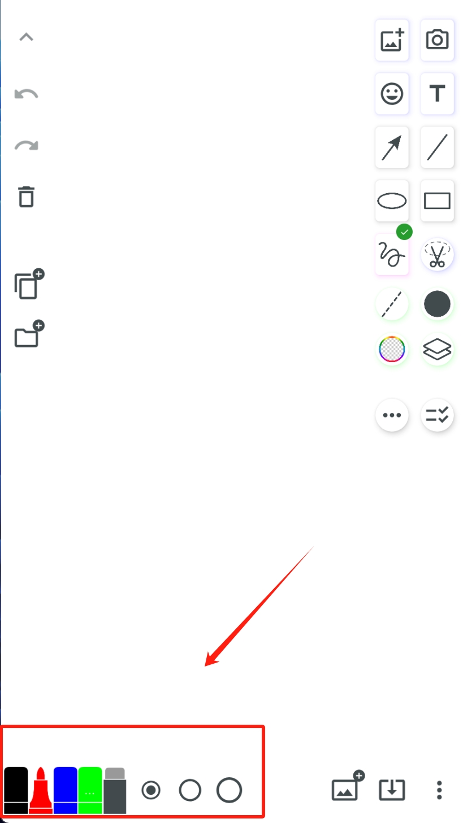Open the camera capture tool

437,40
